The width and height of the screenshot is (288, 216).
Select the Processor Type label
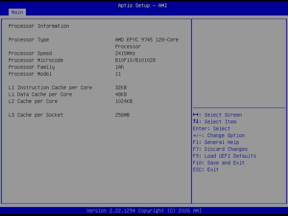click(29, 40)
